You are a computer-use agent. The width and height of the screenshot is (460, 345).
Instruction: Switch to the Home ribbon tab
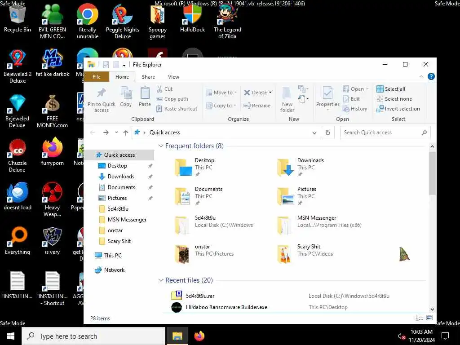point(122,77)
